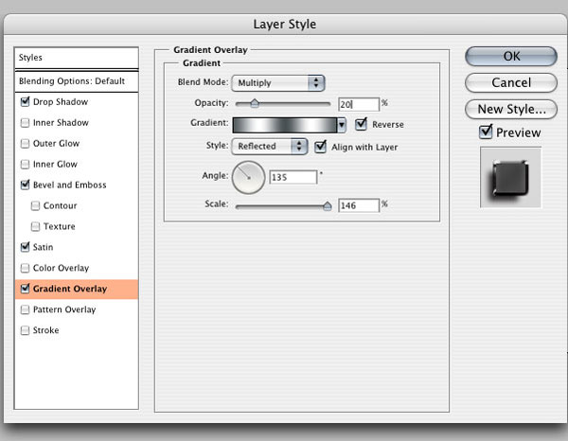Open the Style Reflected dropdown

tap(270, 147)
